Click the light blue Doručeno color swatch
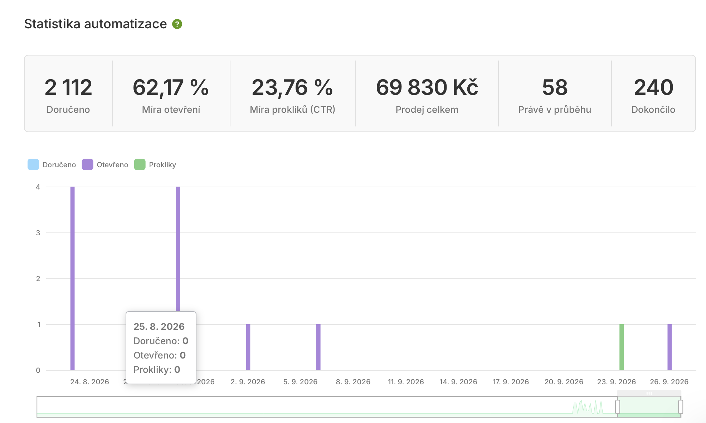Viewport: 706px width, 423px height. coord(33,164)
